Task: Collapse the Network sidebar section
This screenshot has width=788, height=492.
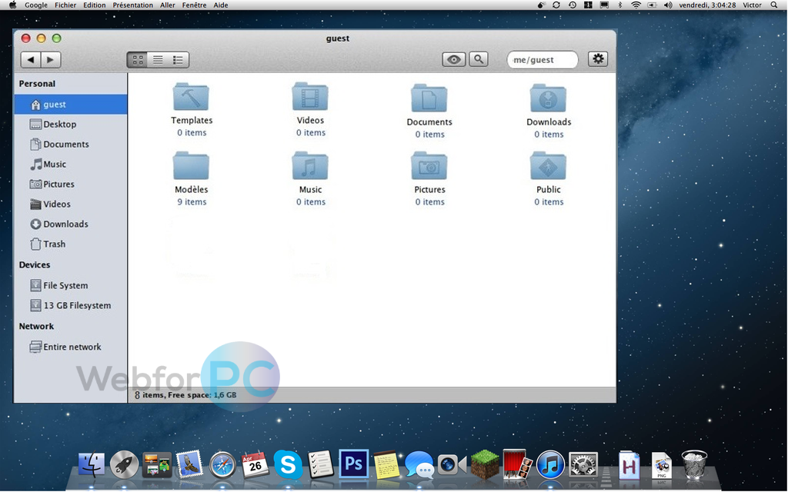Action: (36, 326)
